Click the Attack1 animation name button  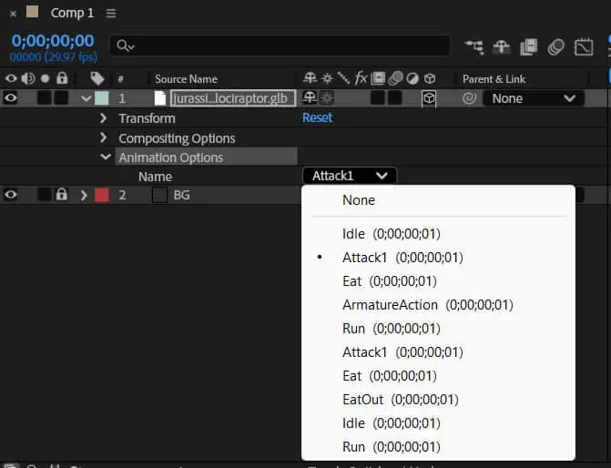pos(349,176)
